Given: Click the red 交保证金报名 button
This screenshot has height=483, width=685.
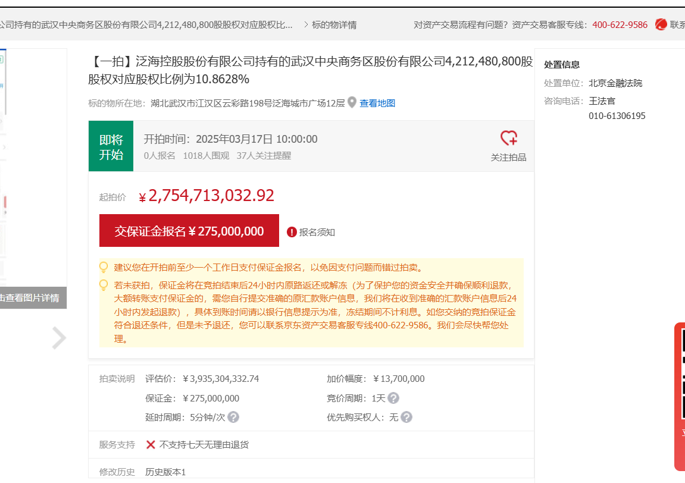Looking at the screenshot, I should pos(189,231).
